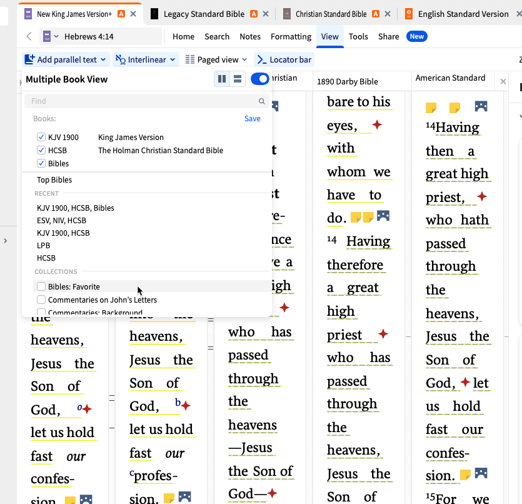Click the English Standard Version tab icon
Image resolution: width=522 pixels, height=504 pixels.
click(x=409, y=14)
